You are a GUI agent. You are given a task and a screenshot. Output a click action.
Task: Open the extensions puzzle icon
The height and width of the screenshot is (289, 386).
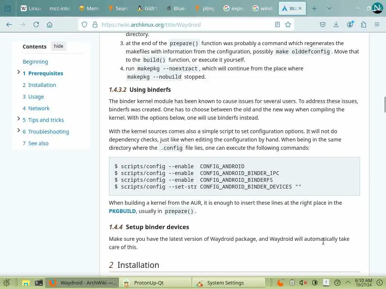click(x=363, y=24)
